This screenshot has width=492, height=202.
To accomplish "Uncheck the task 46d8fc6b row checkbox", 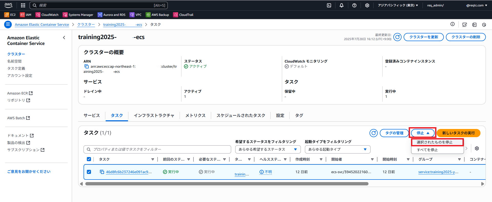I will pyautogui.click(x=89, y=172).
